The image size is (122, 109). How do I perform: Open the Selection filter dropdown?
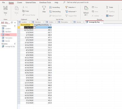tap(71, 7)
